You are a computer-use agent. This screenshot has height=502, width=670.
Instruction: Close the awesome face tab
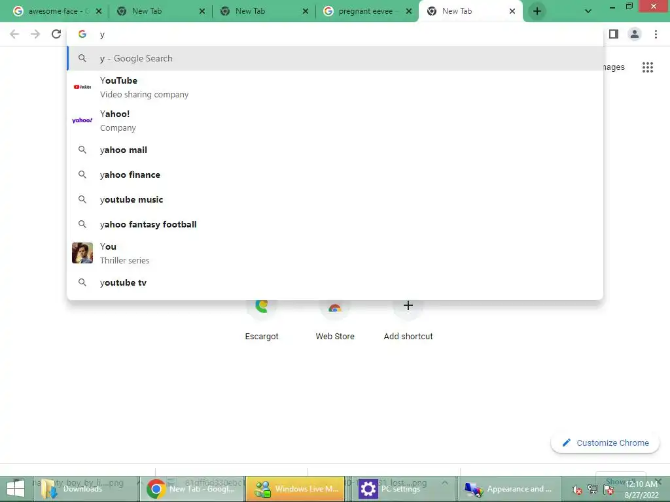pos(99,11)
